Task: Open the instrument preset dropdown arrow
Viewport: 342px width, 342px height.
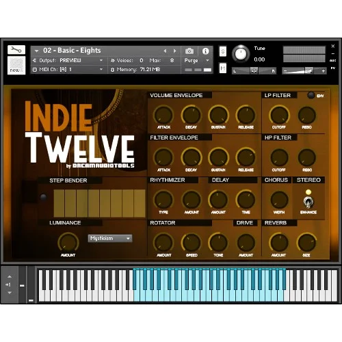Action: coord(36,51)
